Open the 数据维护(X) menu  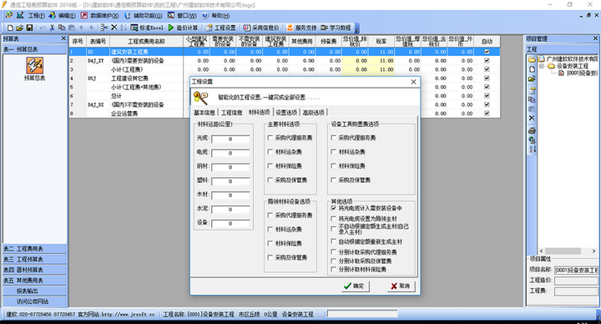[104, 16]
